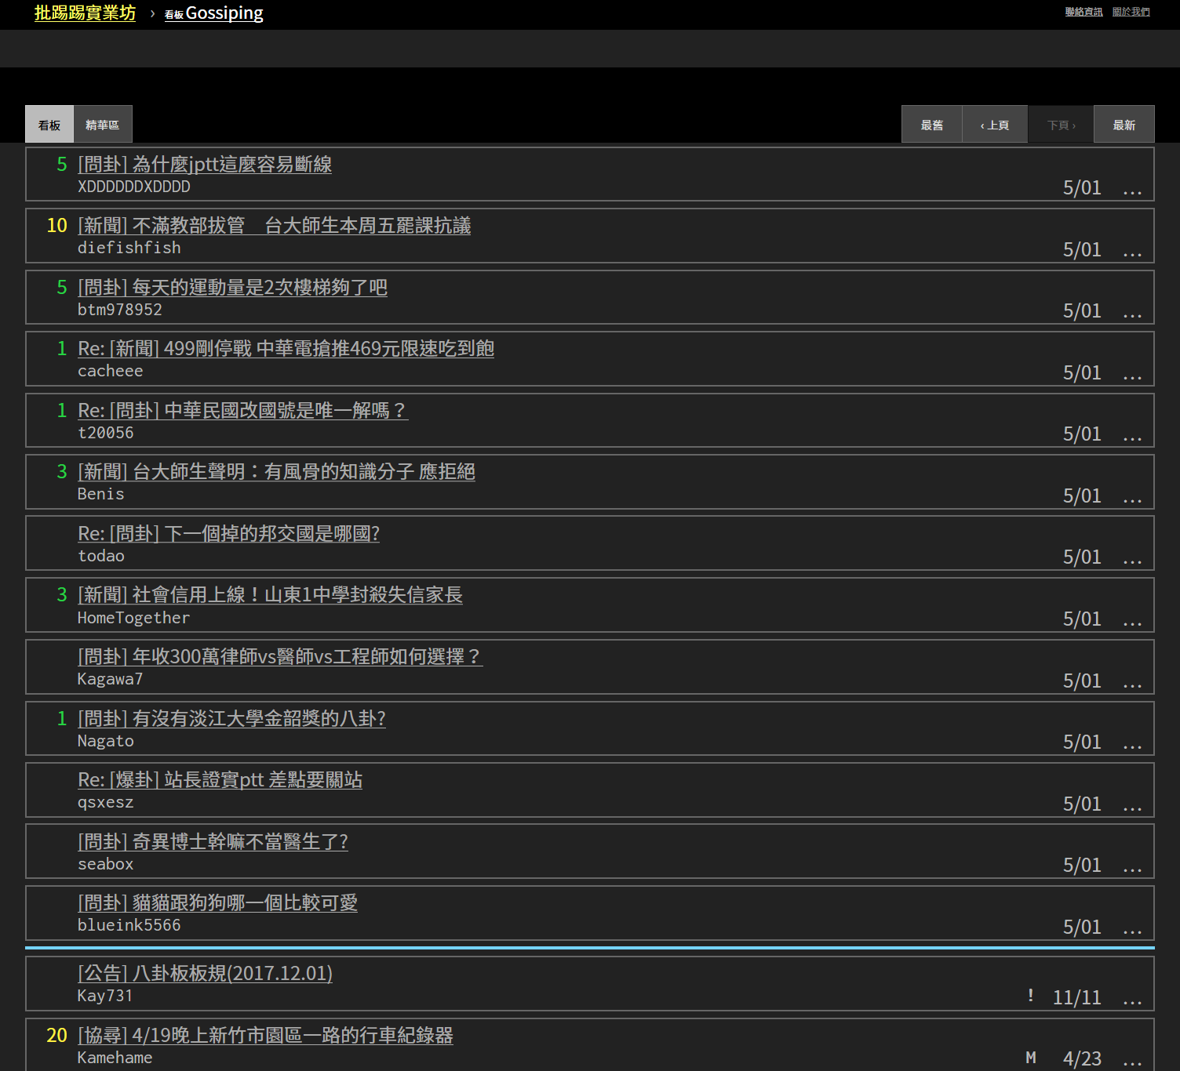
Task: Open post [問卦] 為什麼jptt這麼容易斷線
Action: (x=204, y=165)
